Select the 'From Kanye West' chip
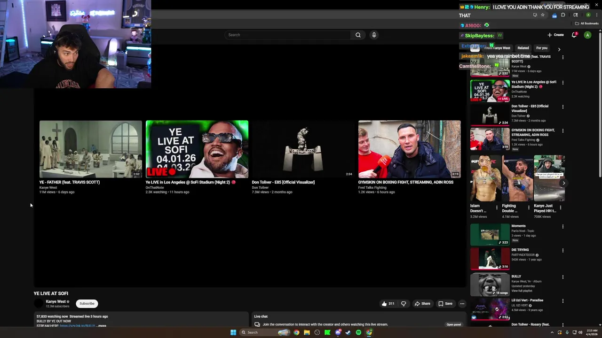The height and width of the screenshot is (338, 602). pyautogui.click(x=498, y=48)
